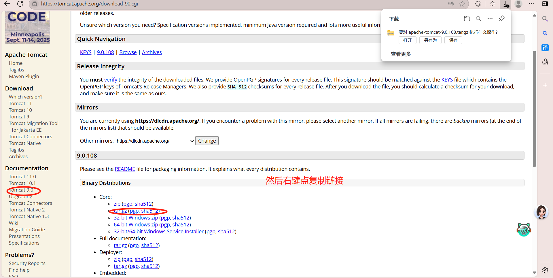Open Migration Guide sidebar item
The height and width of the screenshot is (278, 553).
point(27,230)
